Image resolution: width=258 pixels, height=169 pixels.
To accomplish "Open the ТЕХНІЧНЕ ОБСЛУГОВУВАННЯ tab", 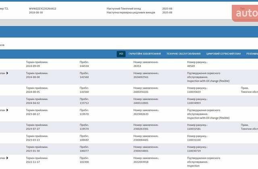I will [183, 54].
